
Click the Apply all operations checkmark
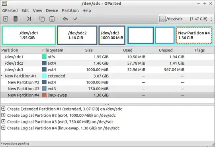75,19
